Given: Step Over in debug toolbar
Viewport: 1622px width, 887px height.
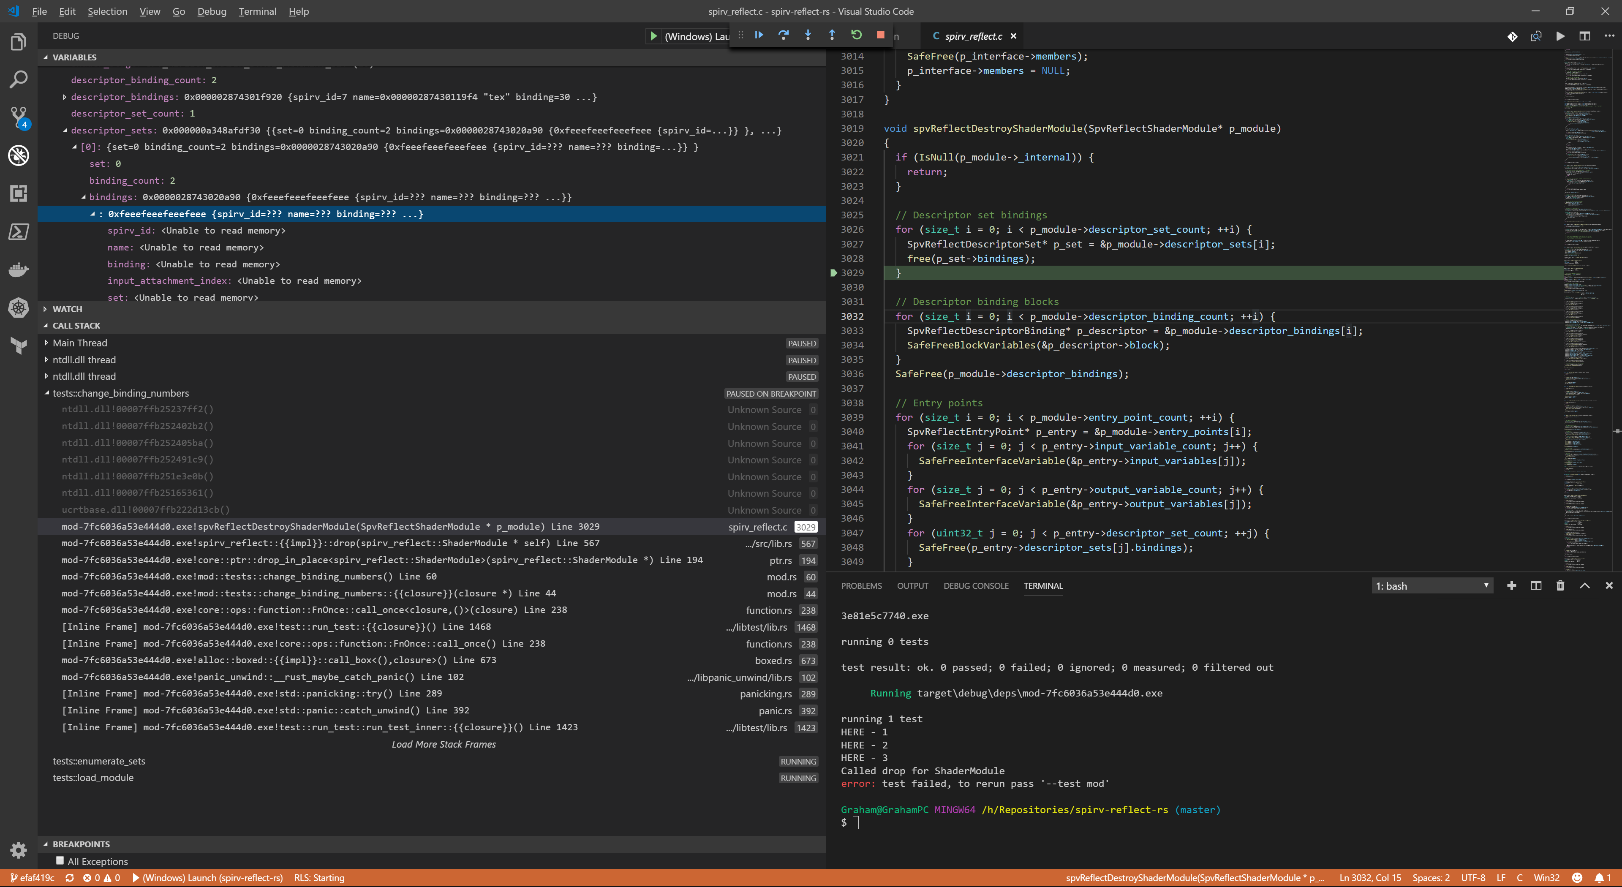Looking at the screenshot, I should pos(783,35).
